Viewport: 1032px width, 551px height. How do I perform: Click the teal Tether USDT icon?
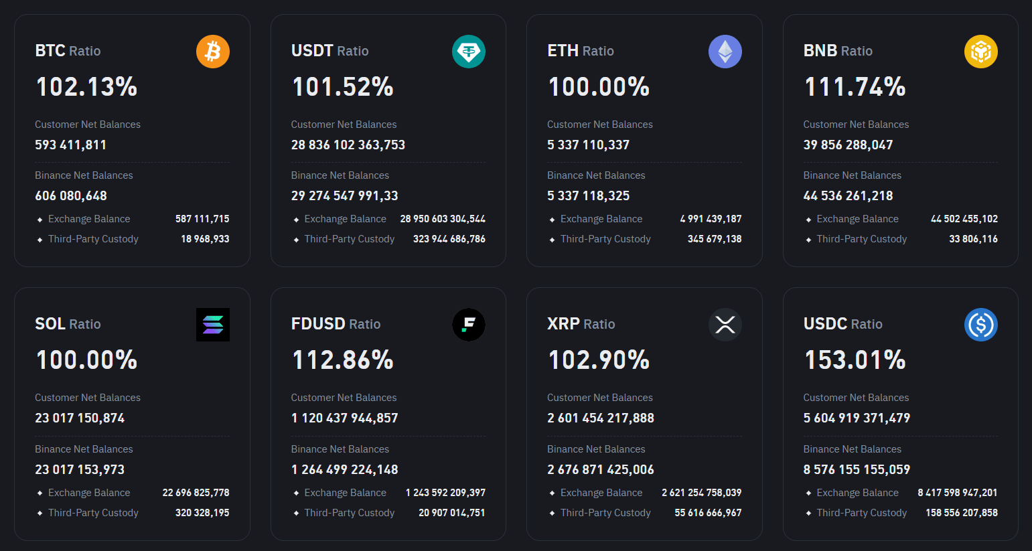(469, 52)
